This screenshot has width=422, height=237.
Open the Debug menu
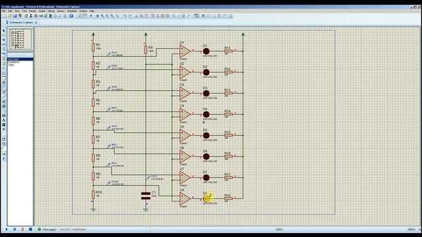click(51, 11)
